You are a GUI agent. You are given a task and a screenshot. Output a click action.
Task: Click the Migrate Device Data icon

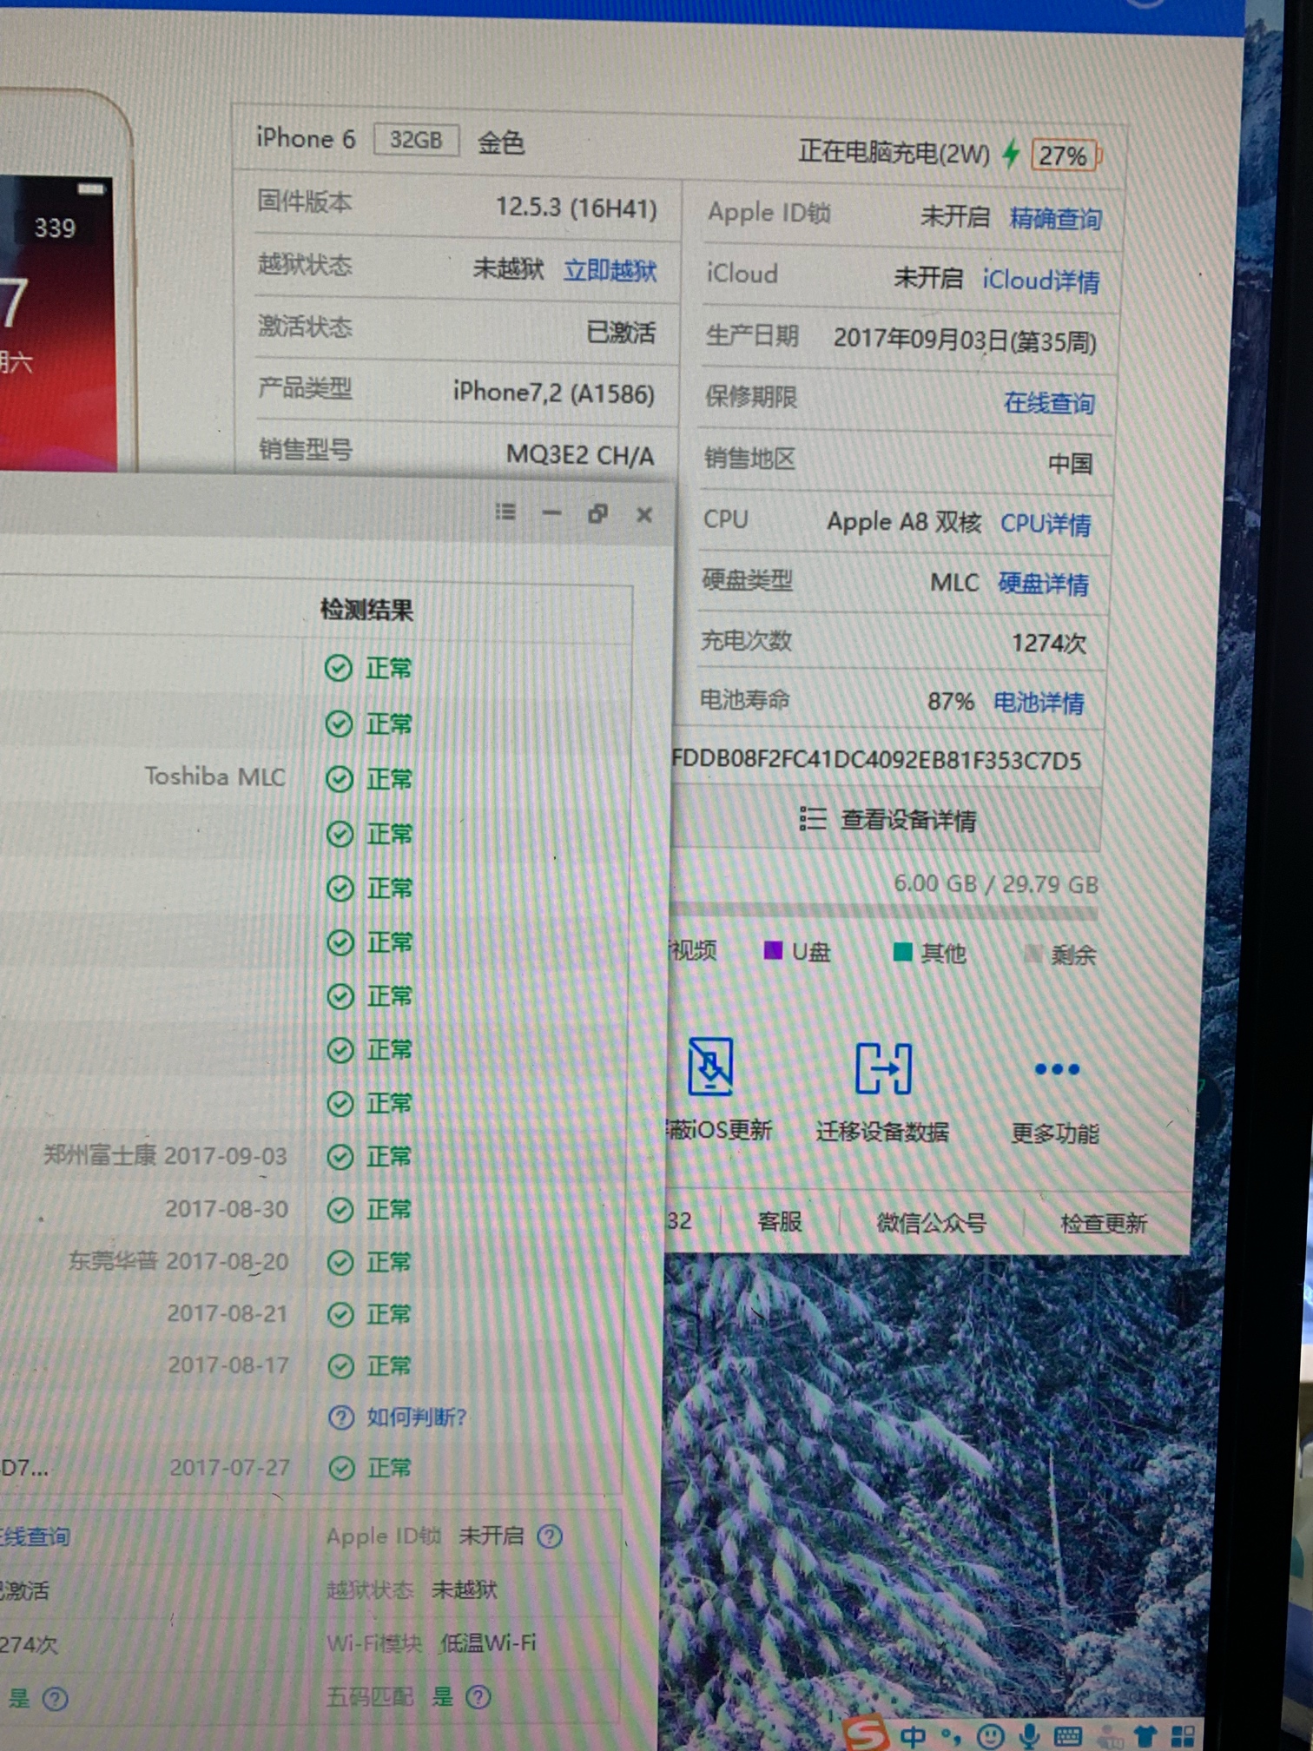tap(883, 1067)
